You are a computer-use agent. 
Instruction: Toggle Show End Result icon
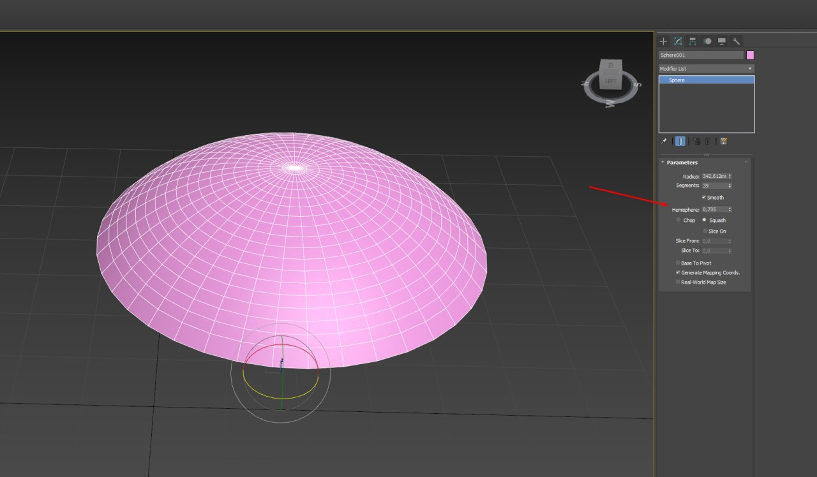point(680,141)
